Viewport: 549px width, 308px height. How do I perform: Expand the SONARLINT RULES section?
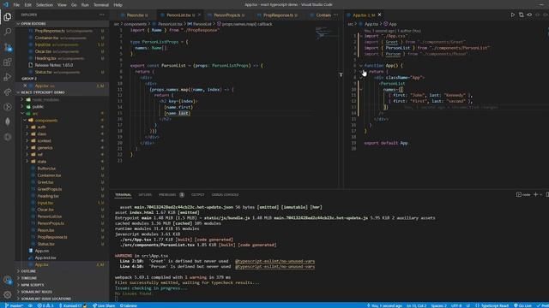(36, 292)
